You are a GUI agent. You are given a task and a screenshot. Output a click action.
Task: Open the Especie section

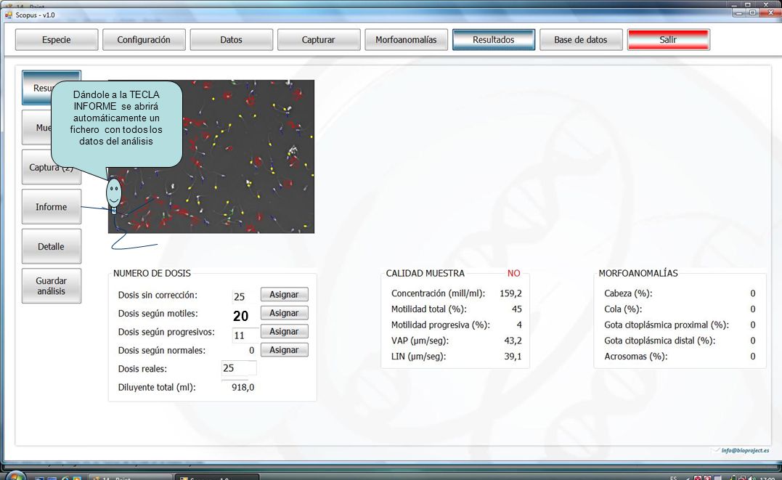tap(57, 40)
